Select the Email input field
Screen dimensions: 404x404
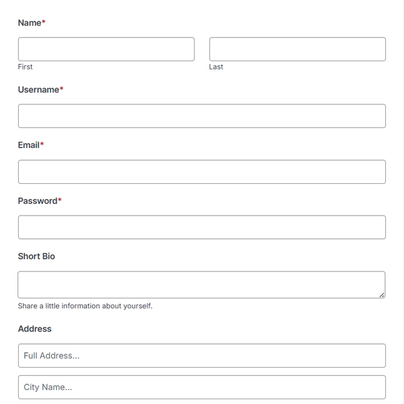click(x=201, y=172)
